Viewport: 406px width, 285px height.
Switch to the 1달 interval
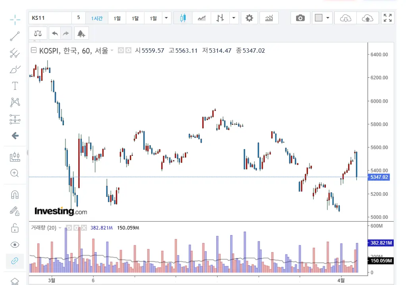[135, 18]
